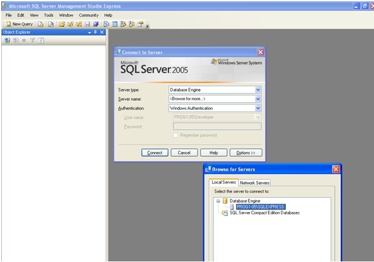Click the yellow toolbar icon with red X
The image size is (374, 262).
pyautogui.click(x=79, y=24)
